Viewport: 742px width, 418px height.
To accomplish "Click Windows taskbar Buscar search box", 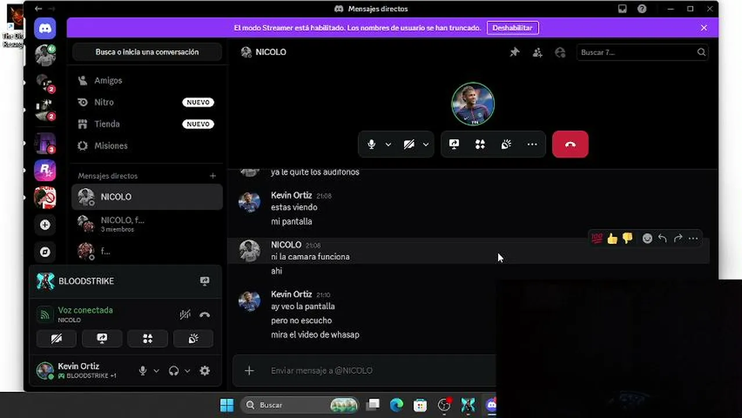I will (300, 405).
